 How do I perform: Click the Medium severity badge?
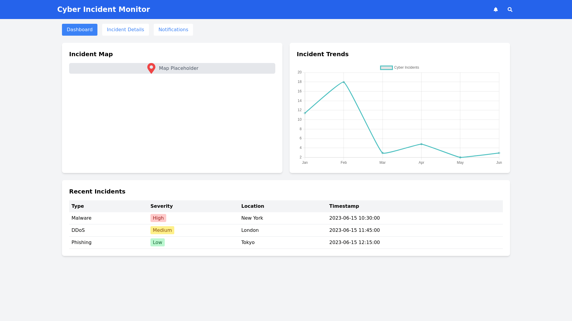click(x=162, y=230)
